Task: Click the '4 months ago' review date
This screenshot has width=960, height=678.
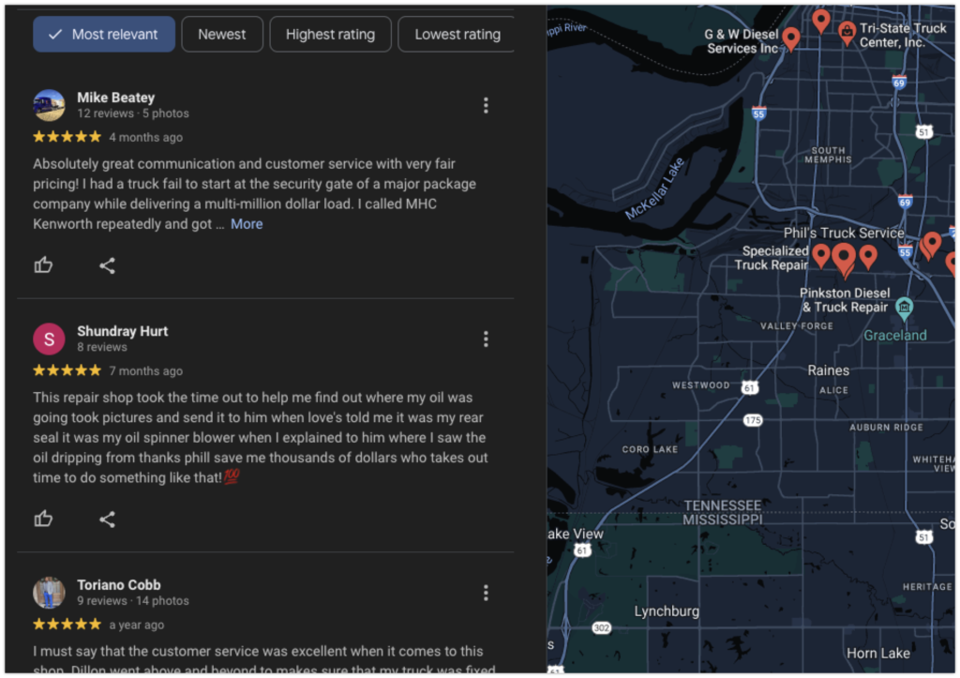Action: [145, 137]
